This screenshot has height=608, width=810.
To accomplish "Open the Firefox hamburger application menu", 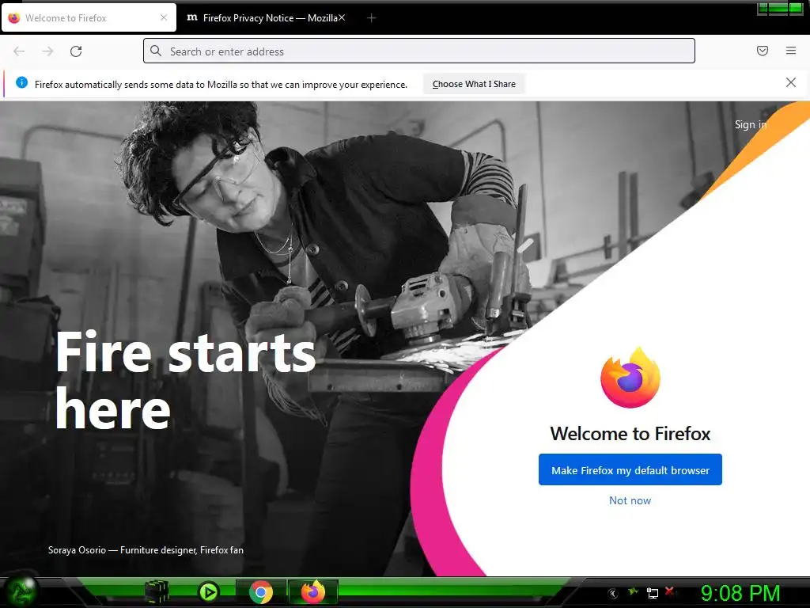I will [790, 51].
